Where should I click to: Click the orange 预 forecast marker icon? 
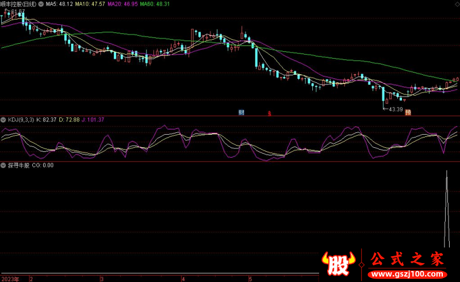tap(408, 112)
